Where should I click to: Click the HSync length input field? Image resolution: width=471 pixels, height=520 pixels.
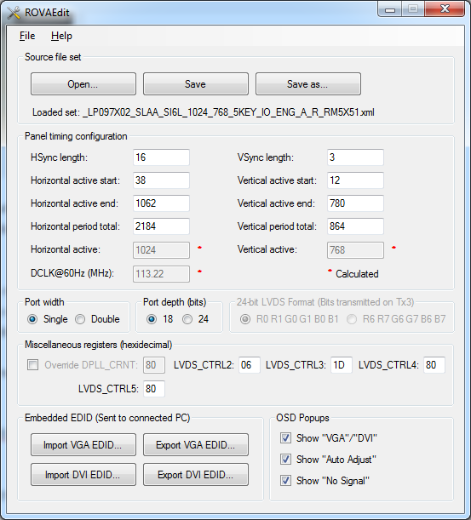point(161,157)
